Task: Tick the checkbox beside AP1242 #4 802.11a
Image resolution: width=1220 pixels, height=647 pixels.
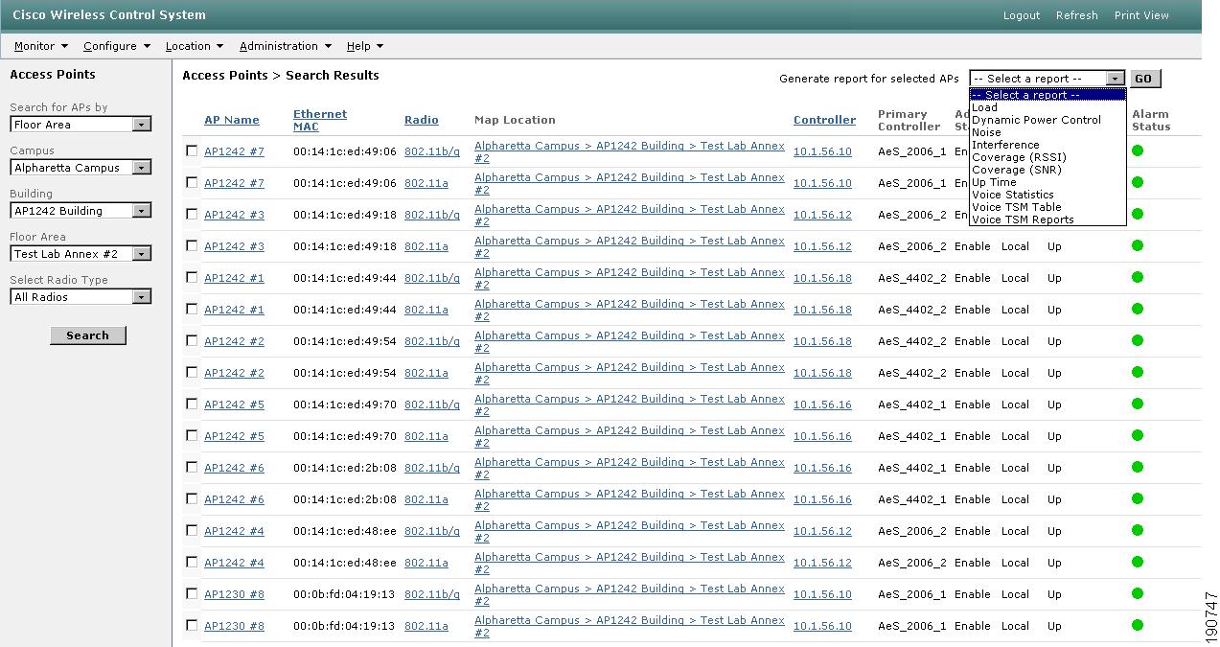Action: tap(192, 562)
